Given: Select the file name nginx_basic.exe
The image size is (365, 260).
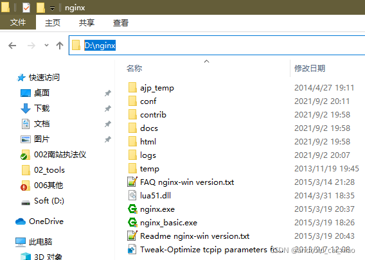Looking at the screenshot, I should point(169,223).
